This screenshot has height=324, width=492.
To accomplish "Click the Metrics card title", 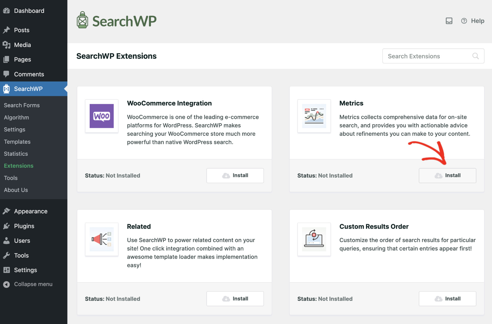I will 351,103.
